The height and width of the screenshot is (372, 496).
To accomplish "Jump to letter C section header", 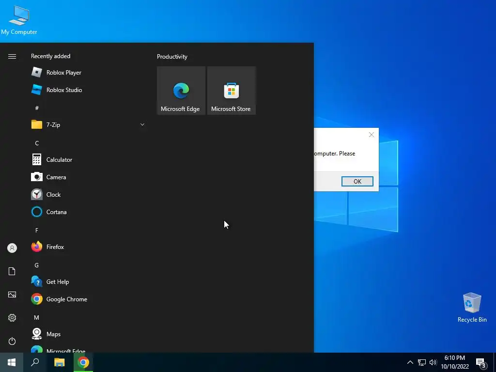I will [x=37, y=143].
